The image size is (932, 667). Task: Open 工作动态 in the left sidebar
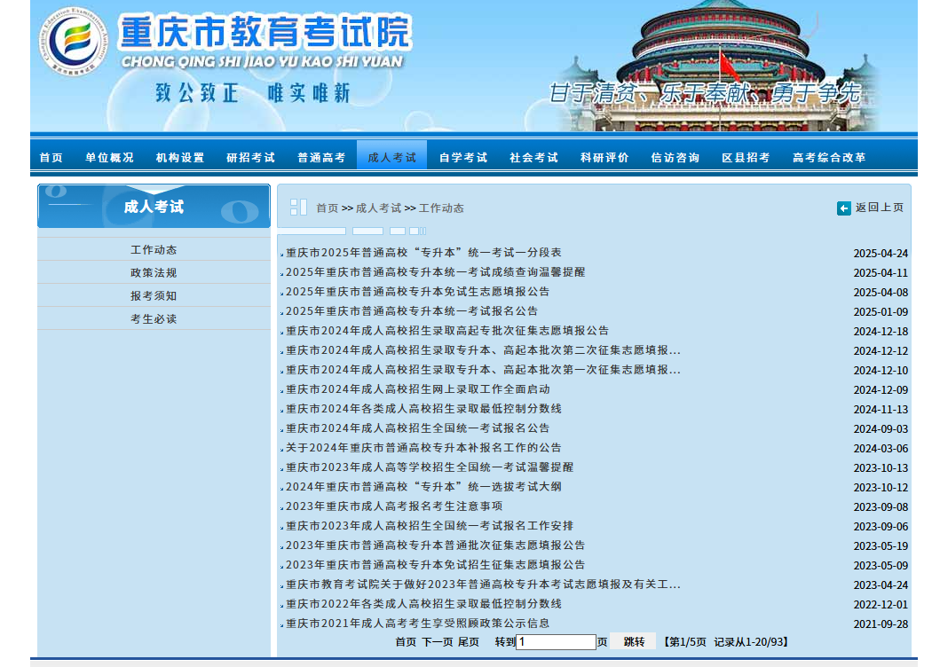[154, 250]
